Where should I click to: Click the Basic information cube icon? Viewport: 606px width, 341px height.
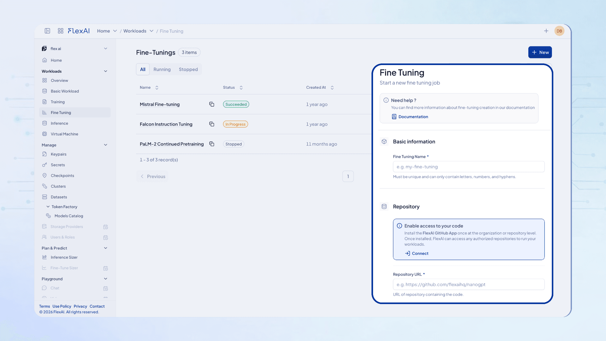tap(384, 142)
